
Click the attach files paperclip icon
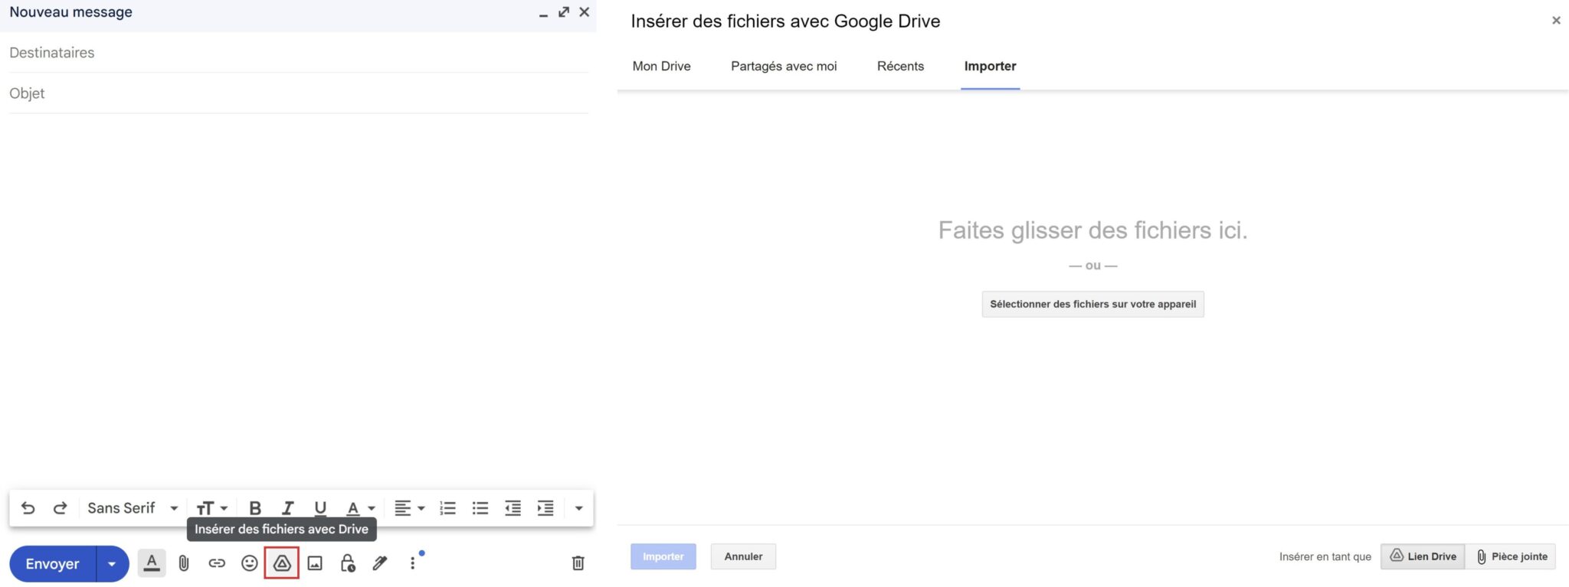coord(184,563)
